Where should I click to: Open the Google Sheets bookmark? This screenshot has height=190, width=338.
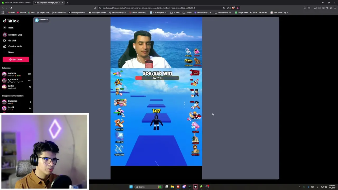click(242, 12)
